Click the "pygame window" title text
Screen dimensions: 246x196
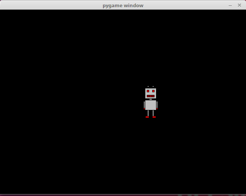click(x=123, y=5)
